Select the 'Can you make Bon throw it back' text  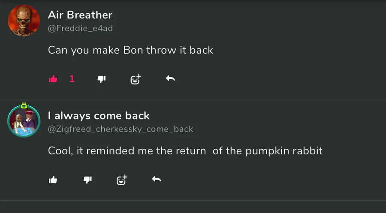pos(130,51)
